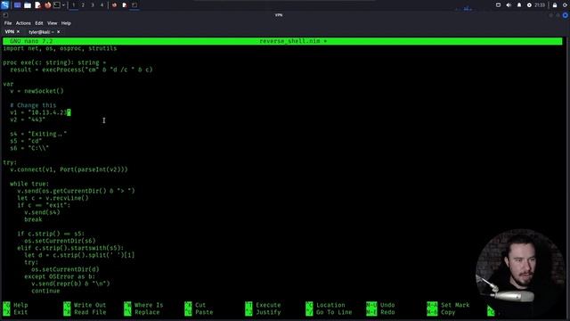Switch to workspace 3
570x321 pixels.
tap(93, 5)
